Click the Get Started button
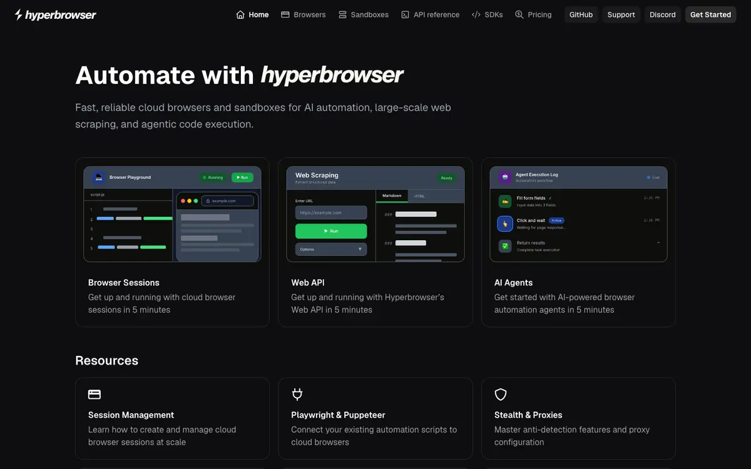Viewport: 751px width, 469px height. point(710,14)
